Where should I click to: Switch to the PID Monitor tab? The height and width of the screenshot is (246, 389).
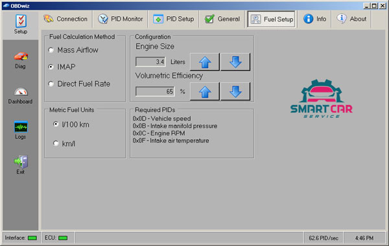click(121, 19)
